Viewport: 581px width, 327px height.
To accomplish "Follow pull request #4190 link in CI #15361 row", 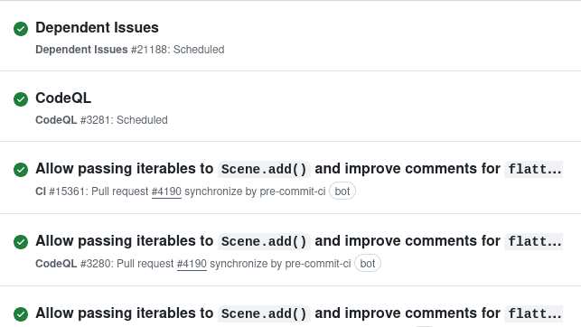I will coord(166,192).
